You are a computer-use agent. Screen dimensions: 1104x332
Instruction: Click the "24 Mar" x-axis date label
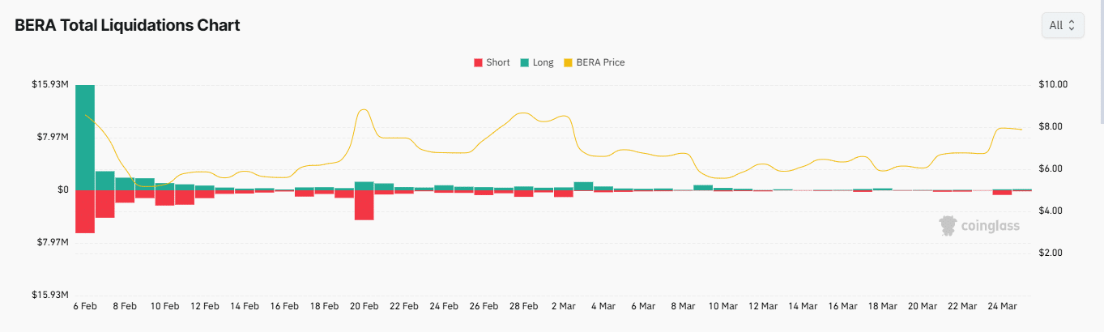tap(1003, 306)
